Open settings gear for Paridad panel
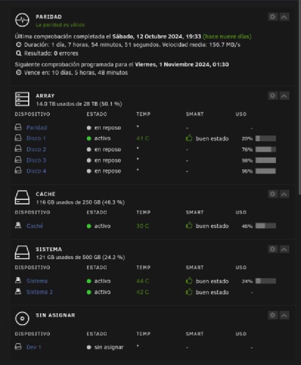 [x=273, y=17]
